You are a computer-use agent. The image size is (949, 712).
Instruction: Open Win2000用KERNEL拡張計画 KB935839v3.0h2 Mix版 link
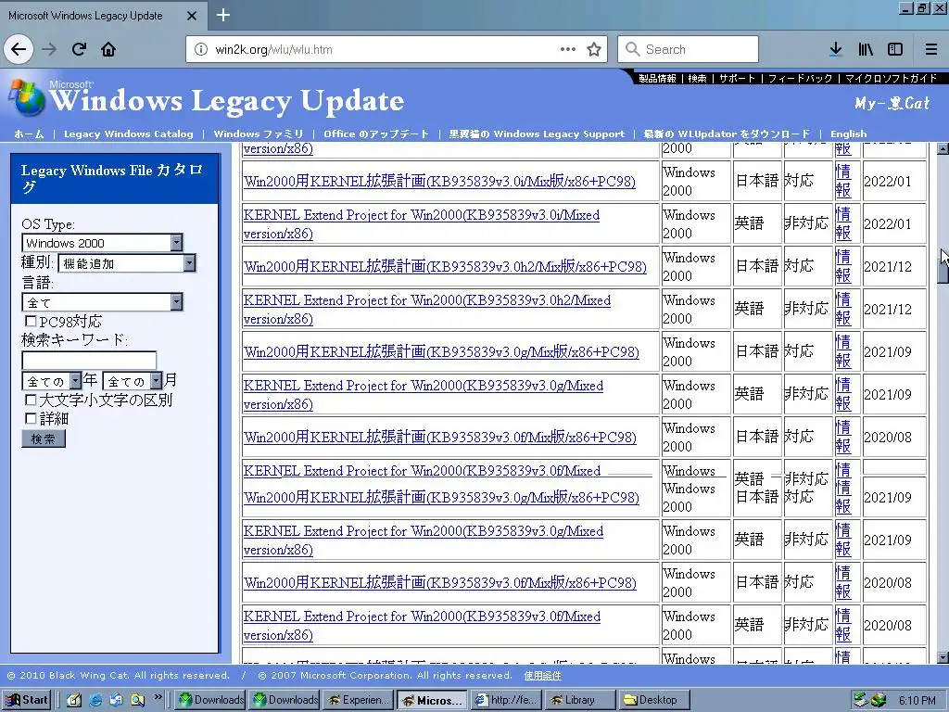(x=445, y=266)
